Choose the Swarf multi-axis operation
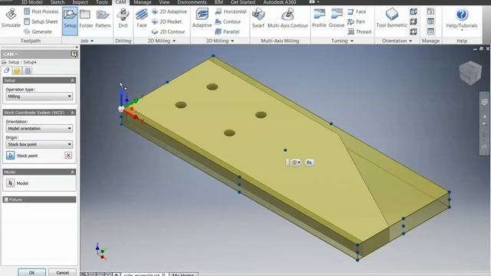 pos(259,18)
